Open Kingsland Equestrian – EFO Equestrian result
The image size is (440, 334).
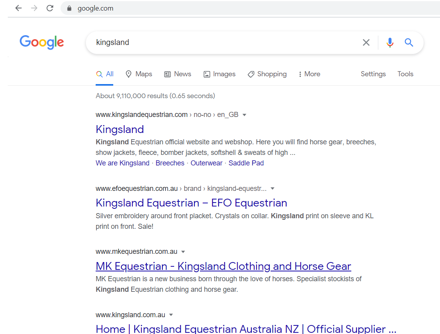pos(191,203)
